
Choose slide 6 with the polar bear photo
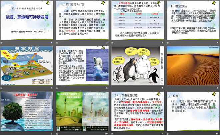click(82, 66)
